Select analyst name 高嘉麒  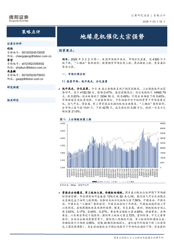[11, 71]
